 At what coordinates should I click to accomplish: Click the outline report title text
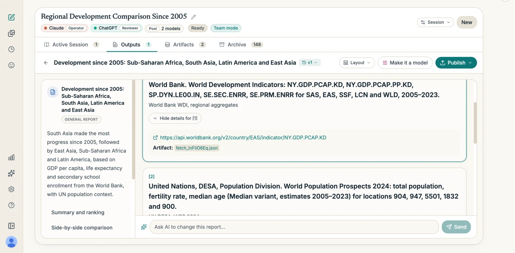click(x=93, y=99)
